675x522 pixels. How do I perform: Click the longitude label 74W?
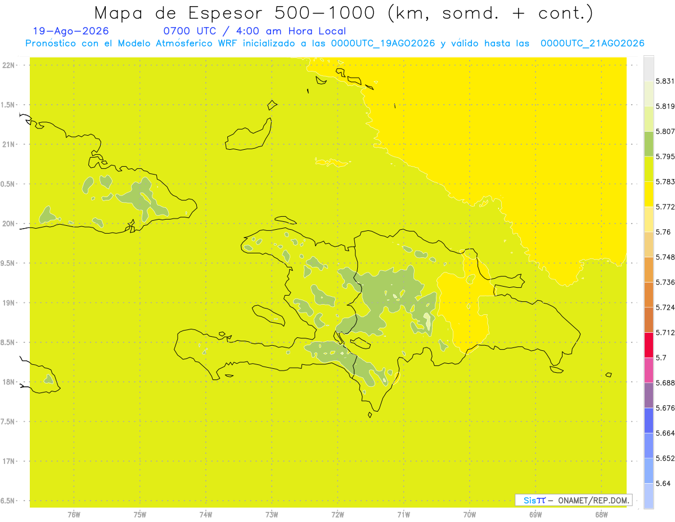206,515
